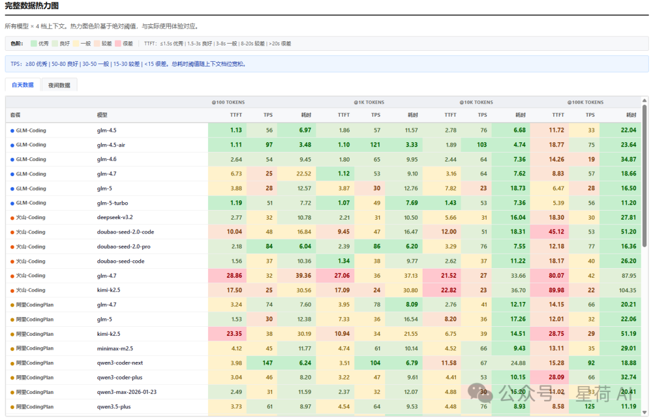Click the 27.06 TTFT cell
This screenshot has width=653, height=420.
click(x=335, y=276)
